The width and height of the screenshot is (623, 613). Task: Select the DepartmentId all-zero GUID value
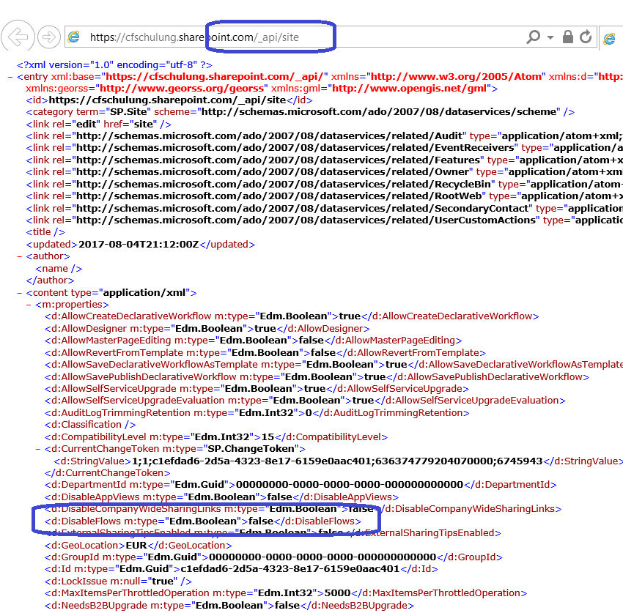tap(350, 485)
